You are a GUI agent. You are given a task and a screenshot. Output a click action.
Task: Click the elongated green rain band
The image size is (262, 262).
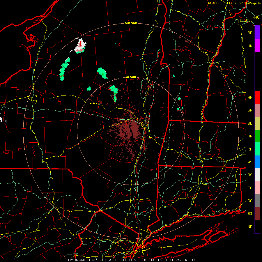click(65, 69)
